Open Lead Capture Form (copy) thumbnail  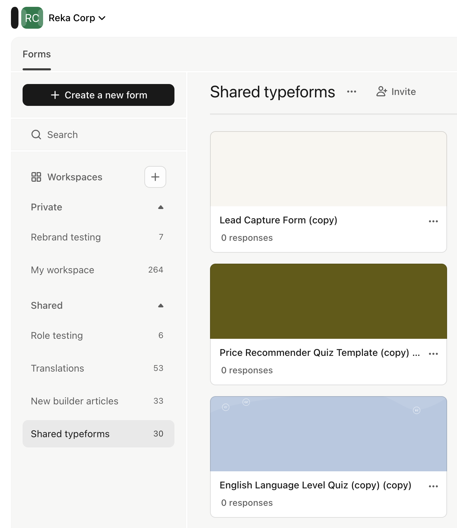pos(328,169)
